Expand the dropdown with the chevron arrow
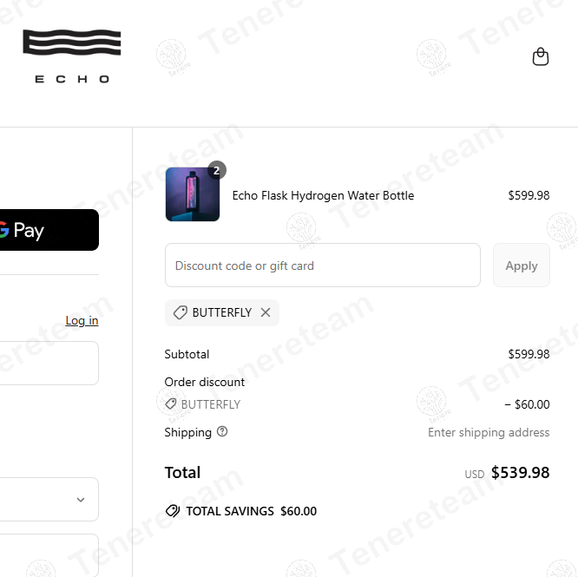This screenshot has height=577, width=578. 80,500
